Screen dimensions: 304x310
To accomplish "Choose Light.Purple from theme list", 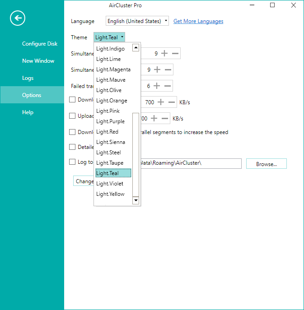I will pos(113,121).
